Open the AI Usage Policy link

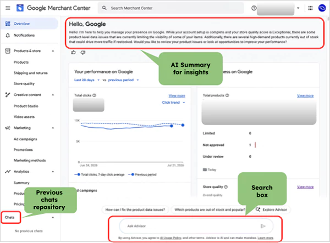point(170,238)
